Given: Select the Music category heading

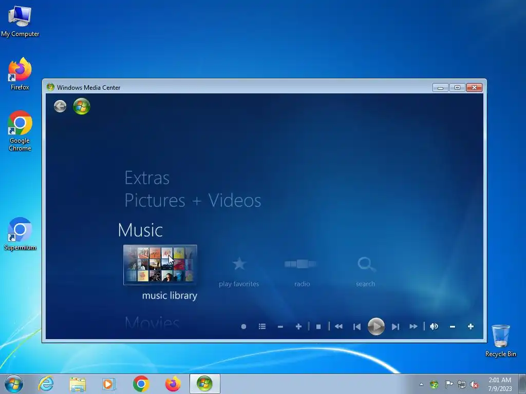Looking at the screenshot, I should 141,230.
